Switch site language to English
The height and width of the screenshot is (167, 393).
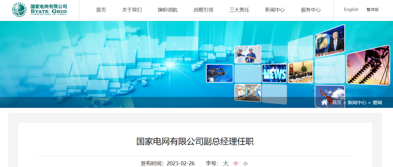coord(351,10)
